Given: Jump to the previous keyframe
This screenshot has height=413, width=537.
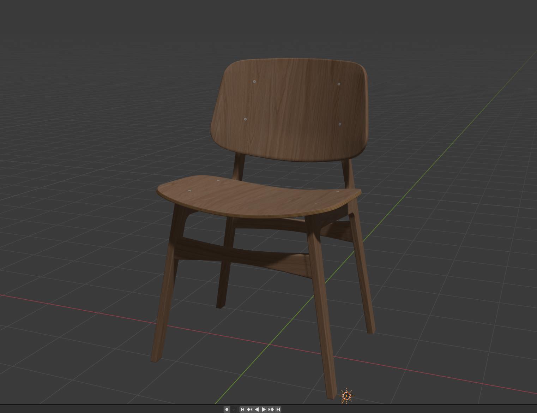Looking at the screenshot, I should (x=250, y=409).
